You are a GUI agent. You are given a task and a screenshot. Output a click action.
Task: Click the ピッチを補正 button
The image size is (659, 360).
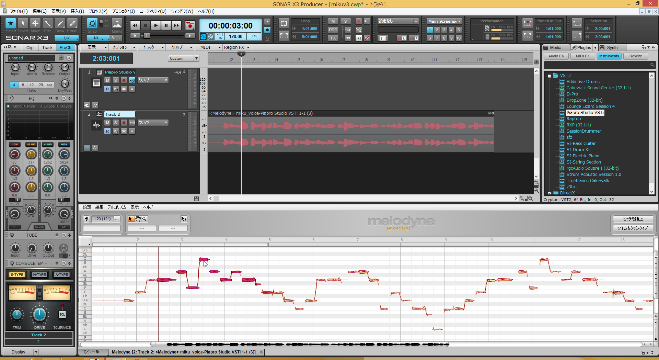coord(633,219)
